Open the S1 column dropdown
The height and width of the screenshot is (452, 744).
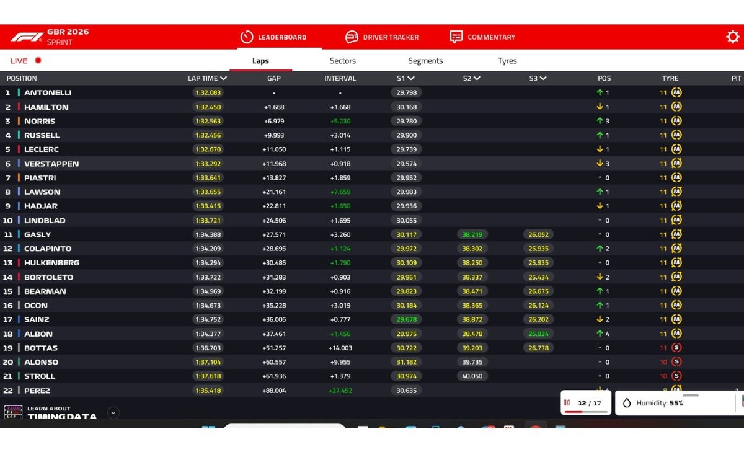tap(411, 78)
